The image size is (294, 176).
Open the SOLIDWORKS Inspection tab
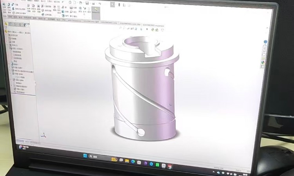pyautogui.click(x=153, y=25)
